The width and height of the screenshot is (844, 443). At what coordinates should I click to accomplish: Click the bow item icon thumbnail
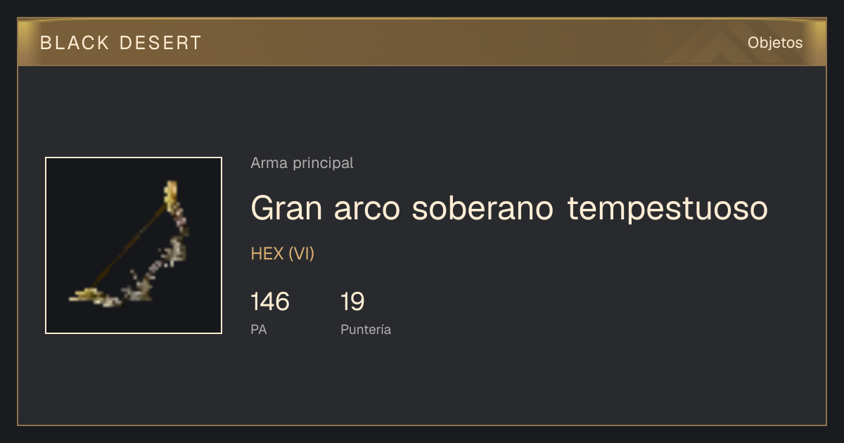[x=134, y=245]
